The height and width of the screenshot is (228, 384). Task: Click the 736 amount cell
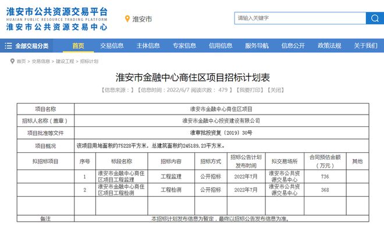325,176
